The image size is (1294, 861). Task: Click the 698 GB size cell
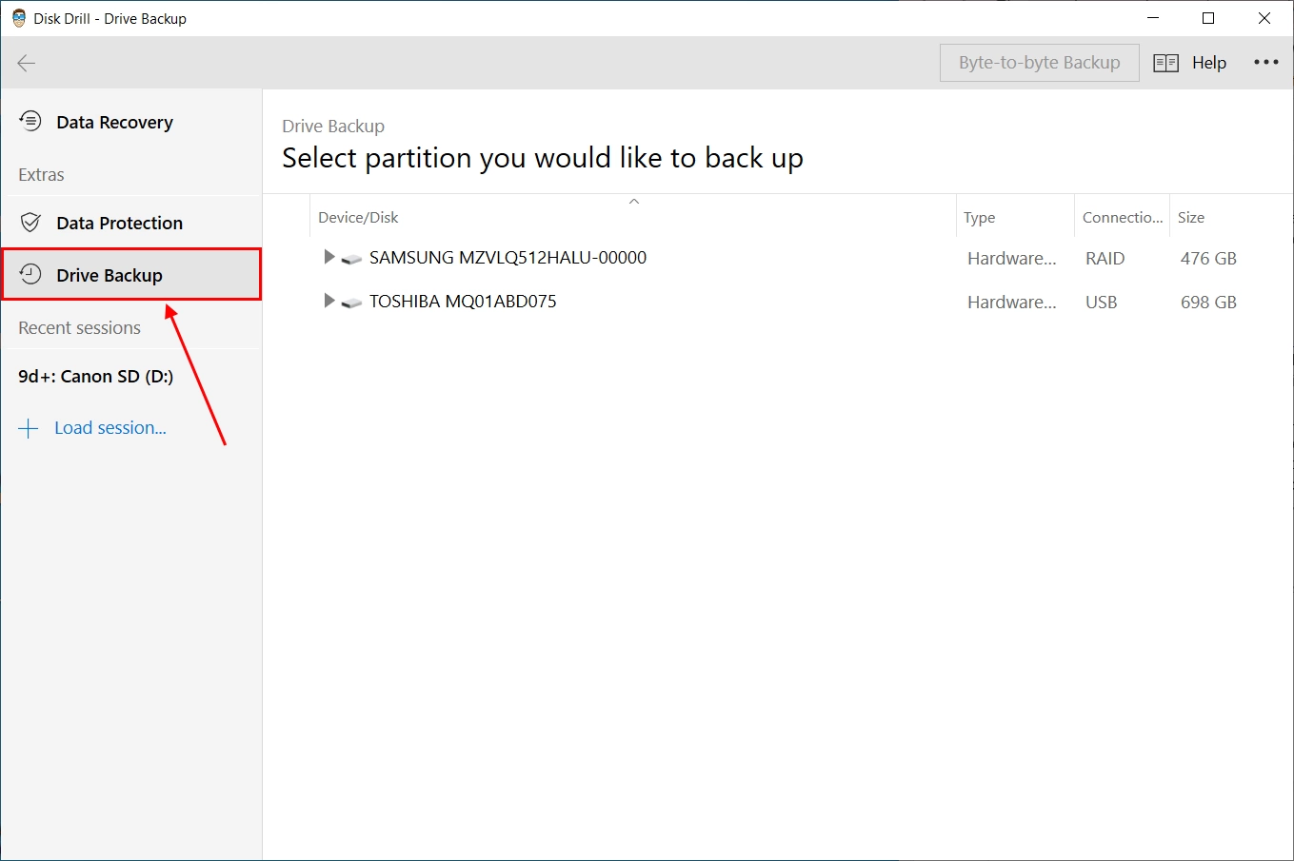1208,303
